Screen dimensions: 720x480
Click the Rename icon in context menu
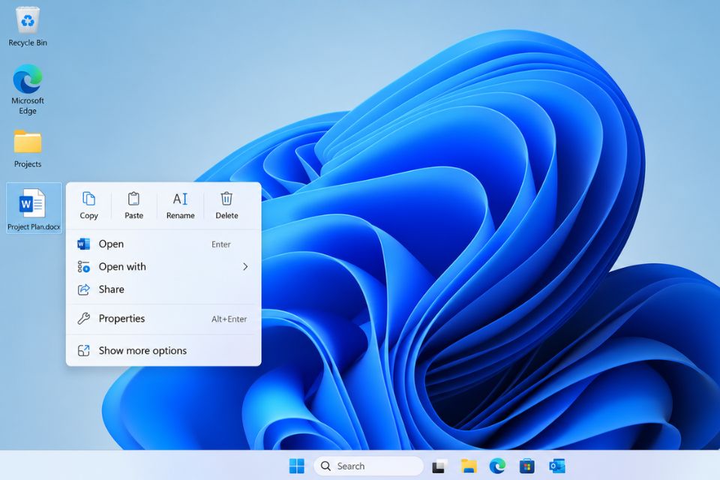[x=180, y=205]
